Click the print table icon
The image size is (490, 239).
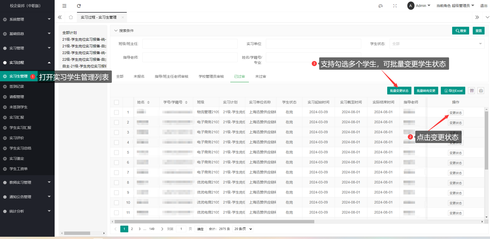click(481, 91)
